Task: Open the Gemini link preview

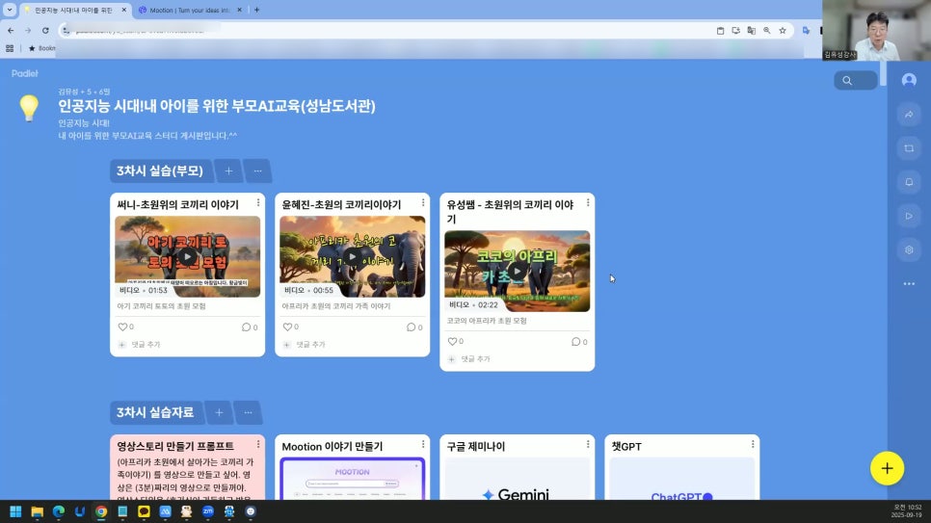Action: 518,479
